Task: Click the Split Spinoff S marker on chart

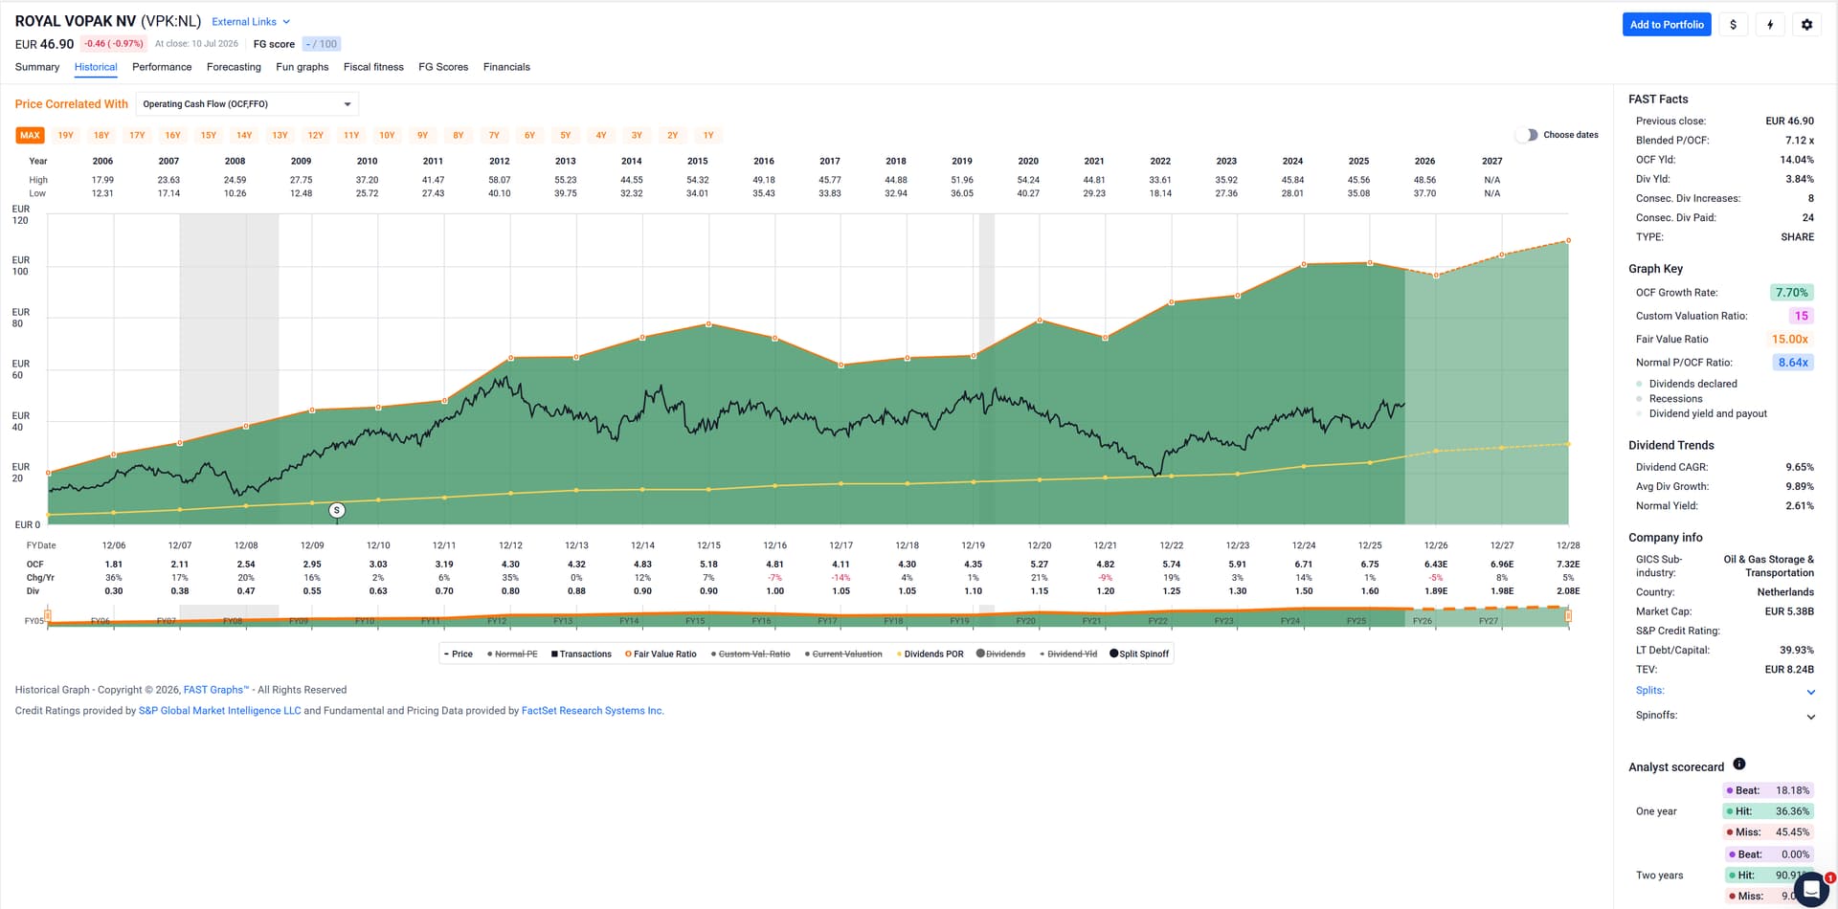Action: [x=337, y=511]
